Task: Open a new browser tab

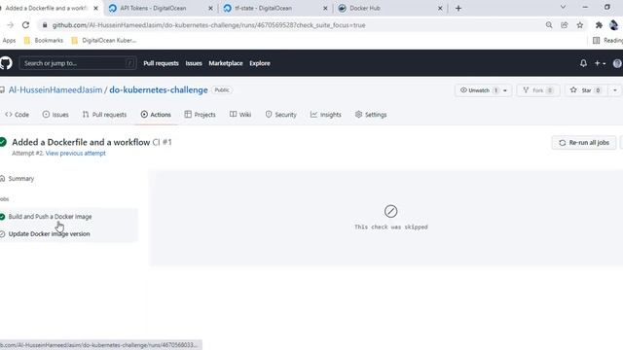Action: coord(458,8)
